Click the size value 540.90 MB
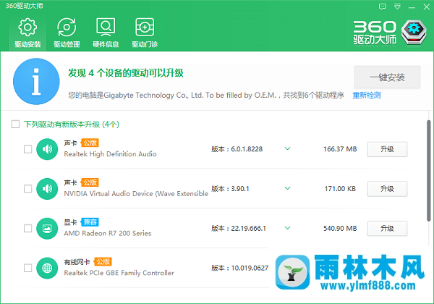Image resolution: width=434 pixels, height=304 pixels. (x=340, y=229)
